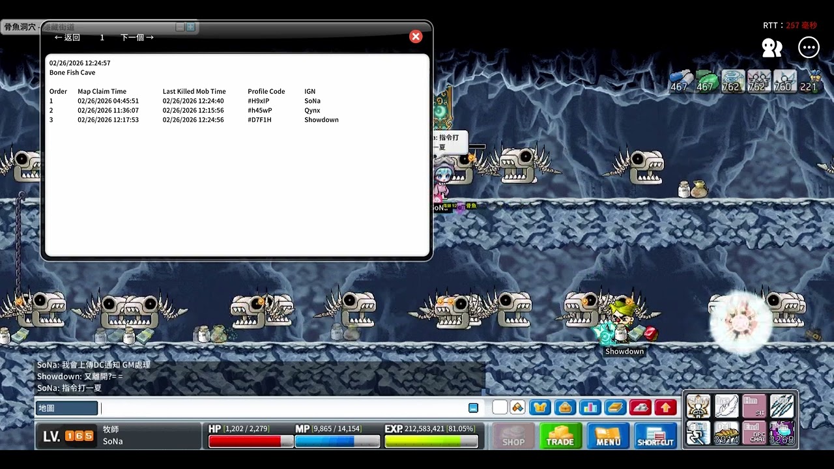Click profile code '#h45wP'
This screenshot has width=834, height=469.
pyautogui.click(x=259, y=111)
